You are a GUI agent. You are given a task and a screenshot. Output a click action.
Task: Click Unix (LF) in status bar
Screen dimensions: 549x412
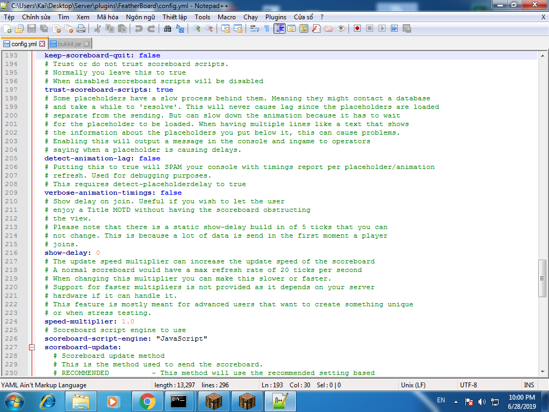[x=413, y=385]
